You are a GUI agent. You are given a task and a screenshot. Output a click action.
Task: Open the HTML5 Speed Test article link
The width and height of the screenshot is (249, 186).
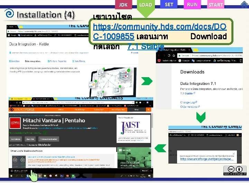pyautogui.click(x=51, y=157)
